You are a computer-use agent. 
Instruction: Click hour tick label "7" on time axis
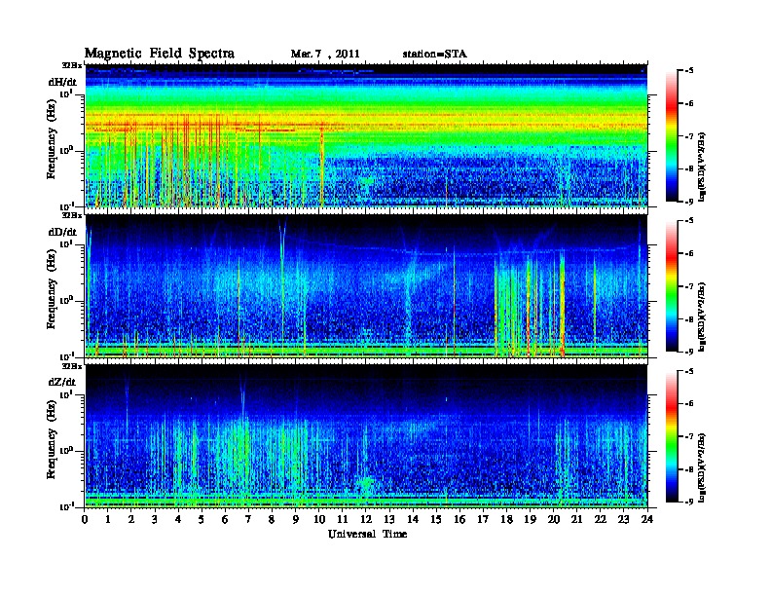point(249,520)
